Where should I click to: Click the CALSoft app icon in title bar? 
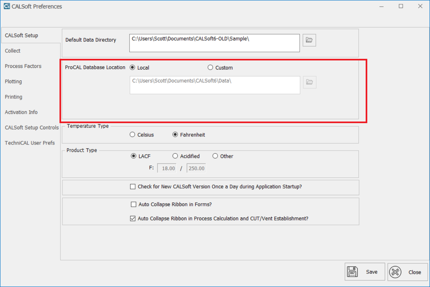point(6,6)
